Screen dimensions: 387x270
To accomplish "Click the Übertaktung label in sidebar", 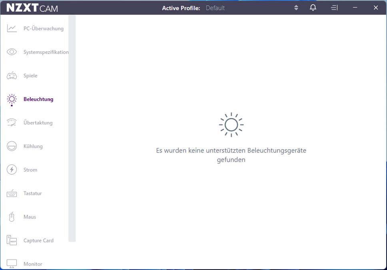I will [38, 123].
